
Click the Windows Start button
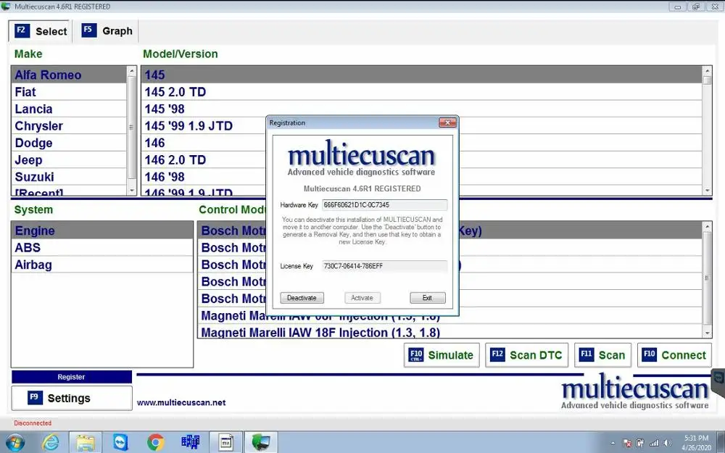(14, 441)
